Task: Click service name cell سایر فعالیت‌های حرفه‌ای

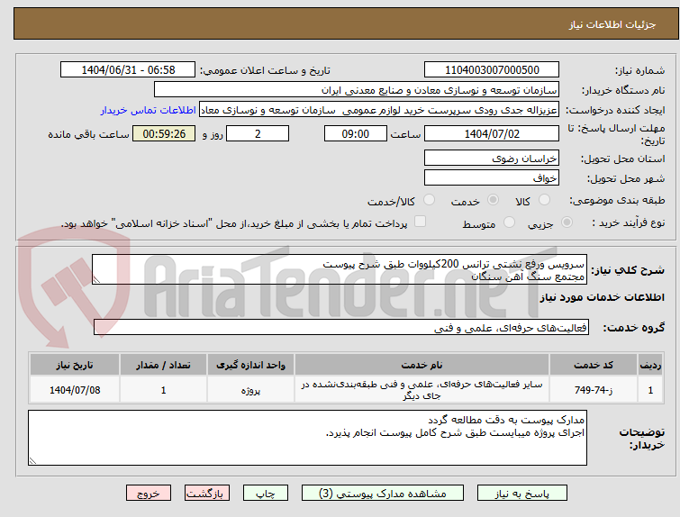Action: tap(422, 390)
